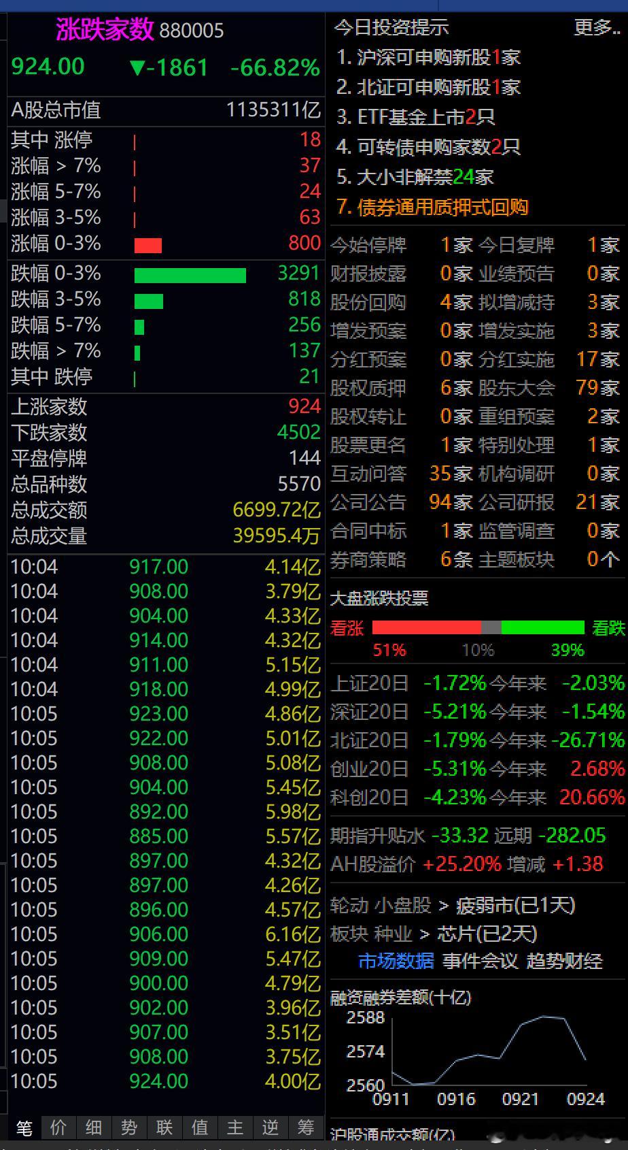The image size is (628, 1150).
Task: Switch to the 细 tab
Action: 94,1128
